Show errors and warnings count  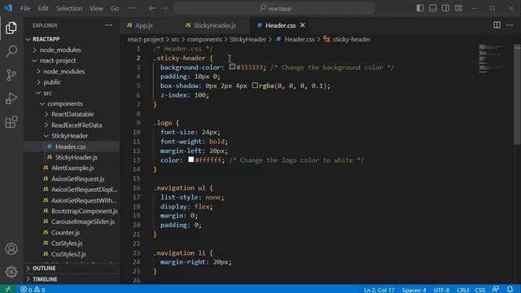tap(33, 290)
